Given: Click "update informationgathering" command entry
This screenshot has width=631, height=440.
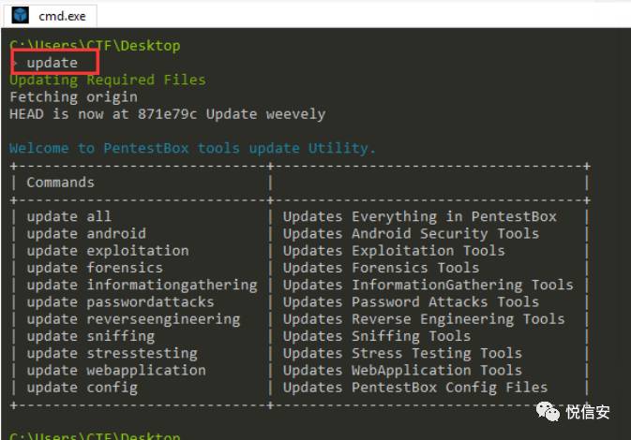Looking at the screenshot, I should pos(142,285).
